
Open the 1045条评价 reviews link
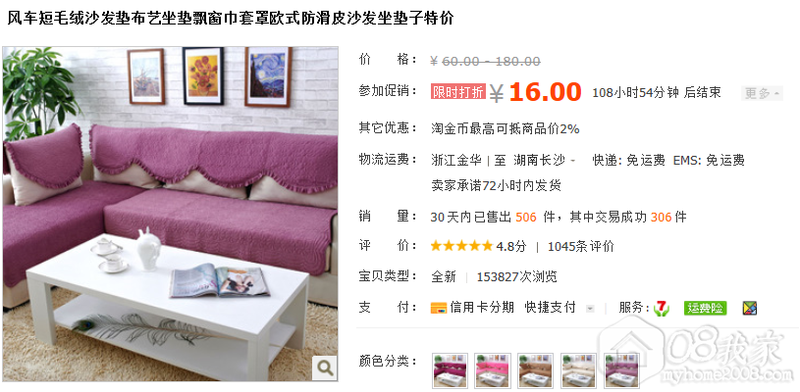coord(580,246)
